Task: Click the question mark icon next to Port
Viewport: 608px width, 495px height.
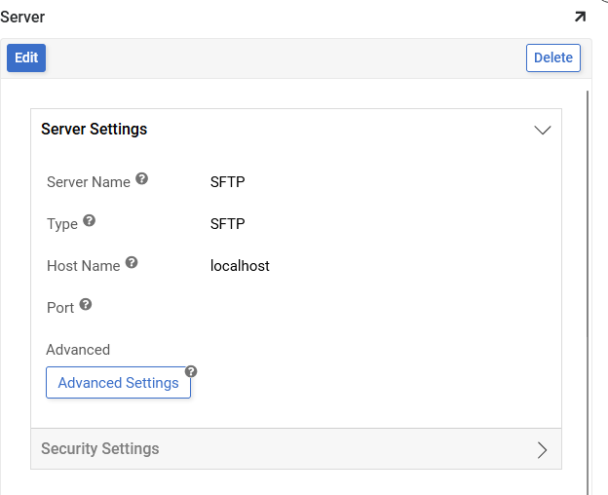Action: 86,305
